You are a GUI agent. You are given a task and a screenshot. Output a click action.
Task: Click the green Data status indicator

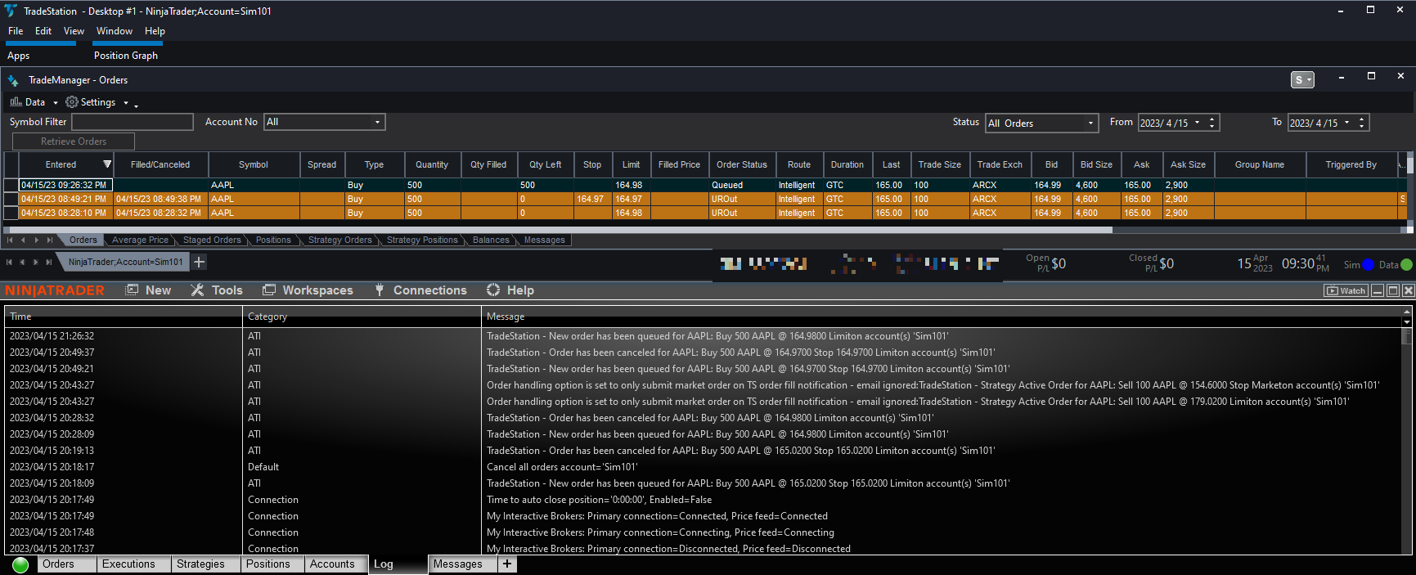tap(1407, 265)
